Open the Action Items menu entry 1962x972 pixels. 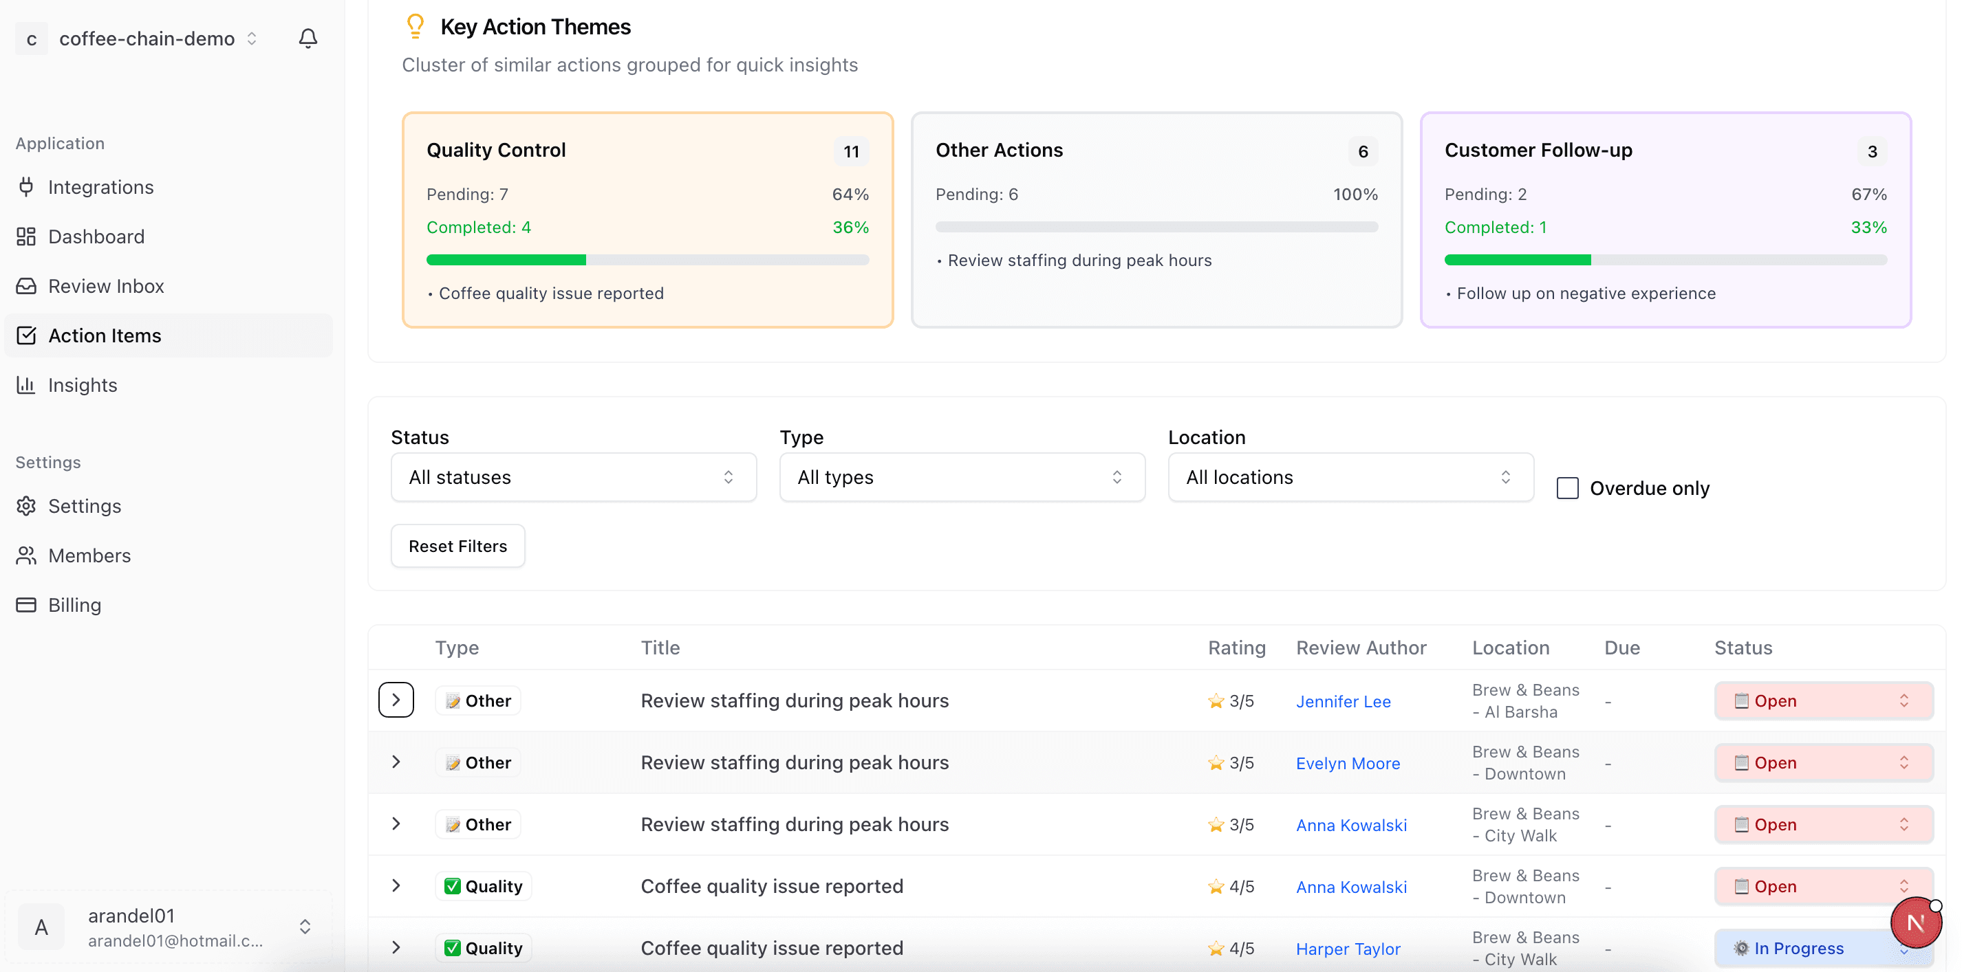(x=105, y=335)
